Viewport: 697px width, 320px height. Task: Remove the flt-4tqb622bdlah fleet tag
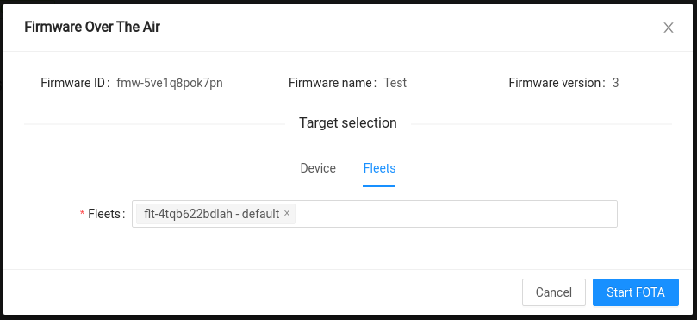point(287,214)
